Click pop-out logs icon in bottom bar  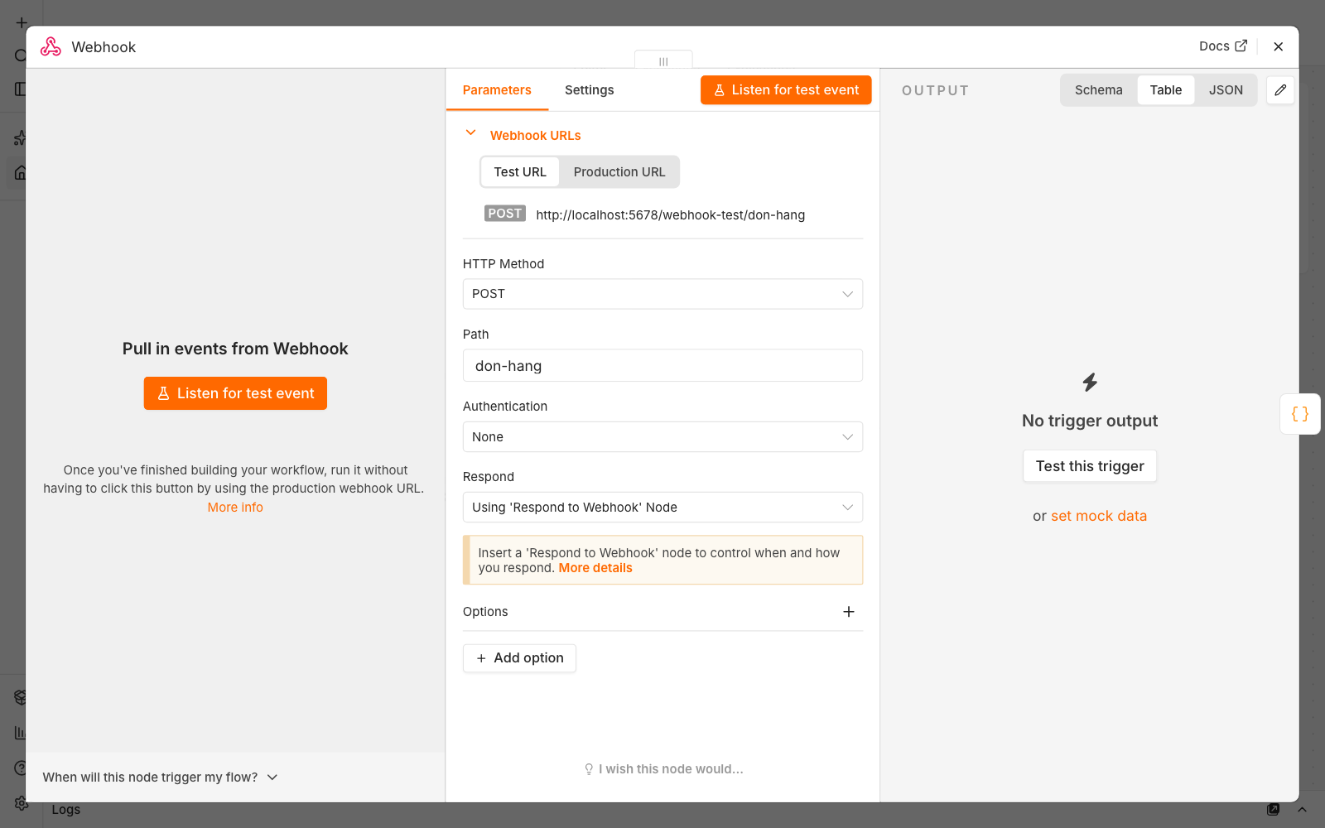pos(1273,810)
